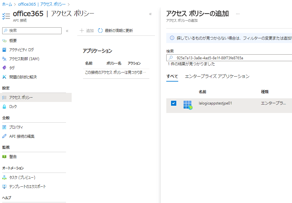Open タグ menu item
The image size is (292, 203).
coord(12,68)
